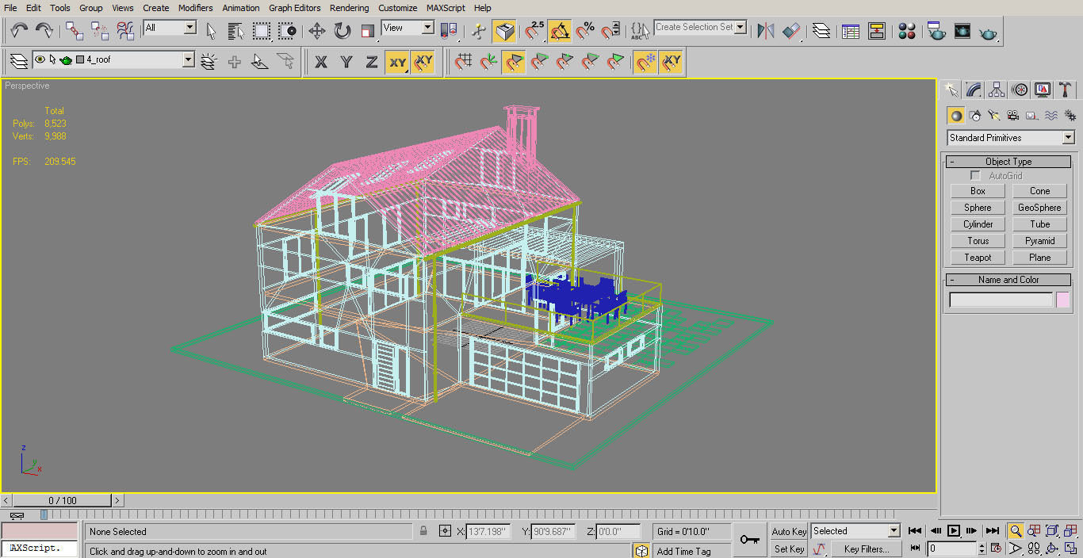This screenshot has height=558, width=1083.
Task: Click the object name input field
Action: 1001,300
